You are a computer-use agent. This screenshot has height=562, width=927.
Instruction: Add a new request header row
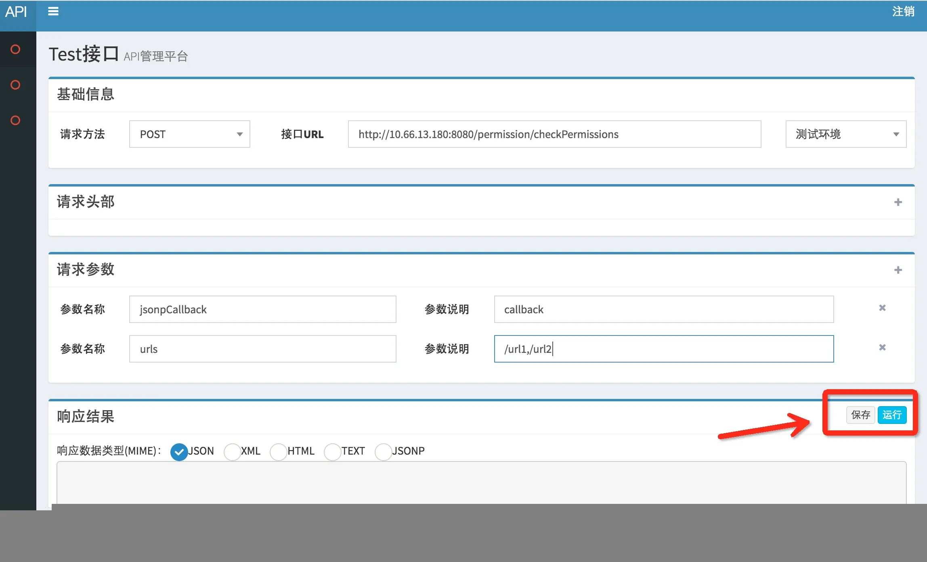[x=898, y=202]
